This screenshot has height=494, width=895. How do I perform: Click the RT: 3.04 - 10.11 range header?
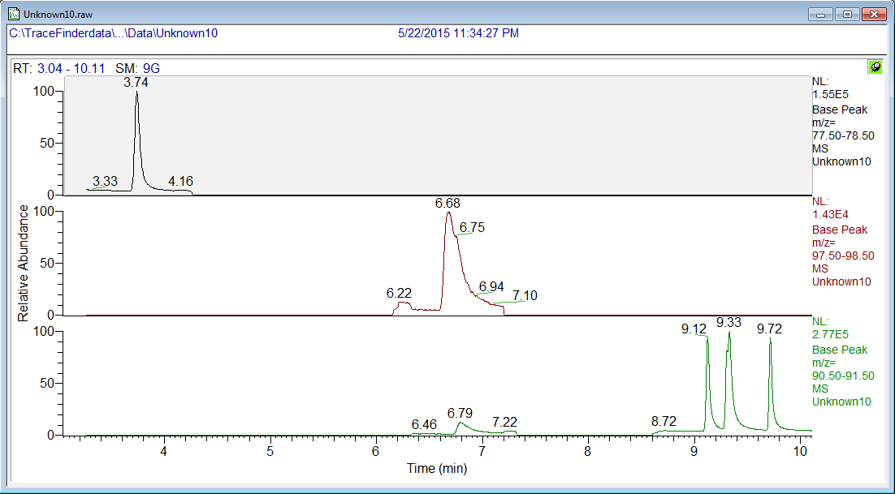tap(62, 68)
